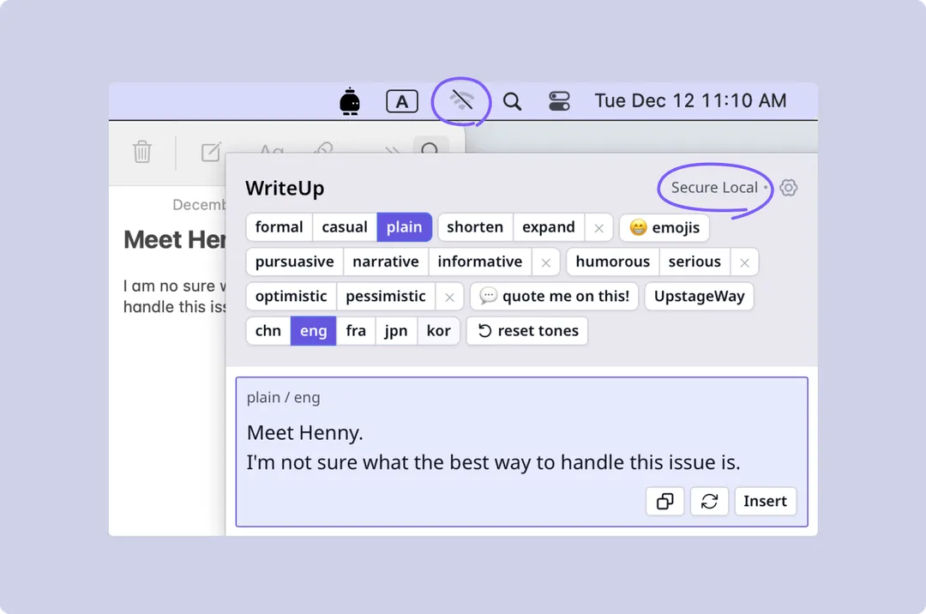Open the Secure Local mode dropdown
The image size is (926, 614).
714,187
